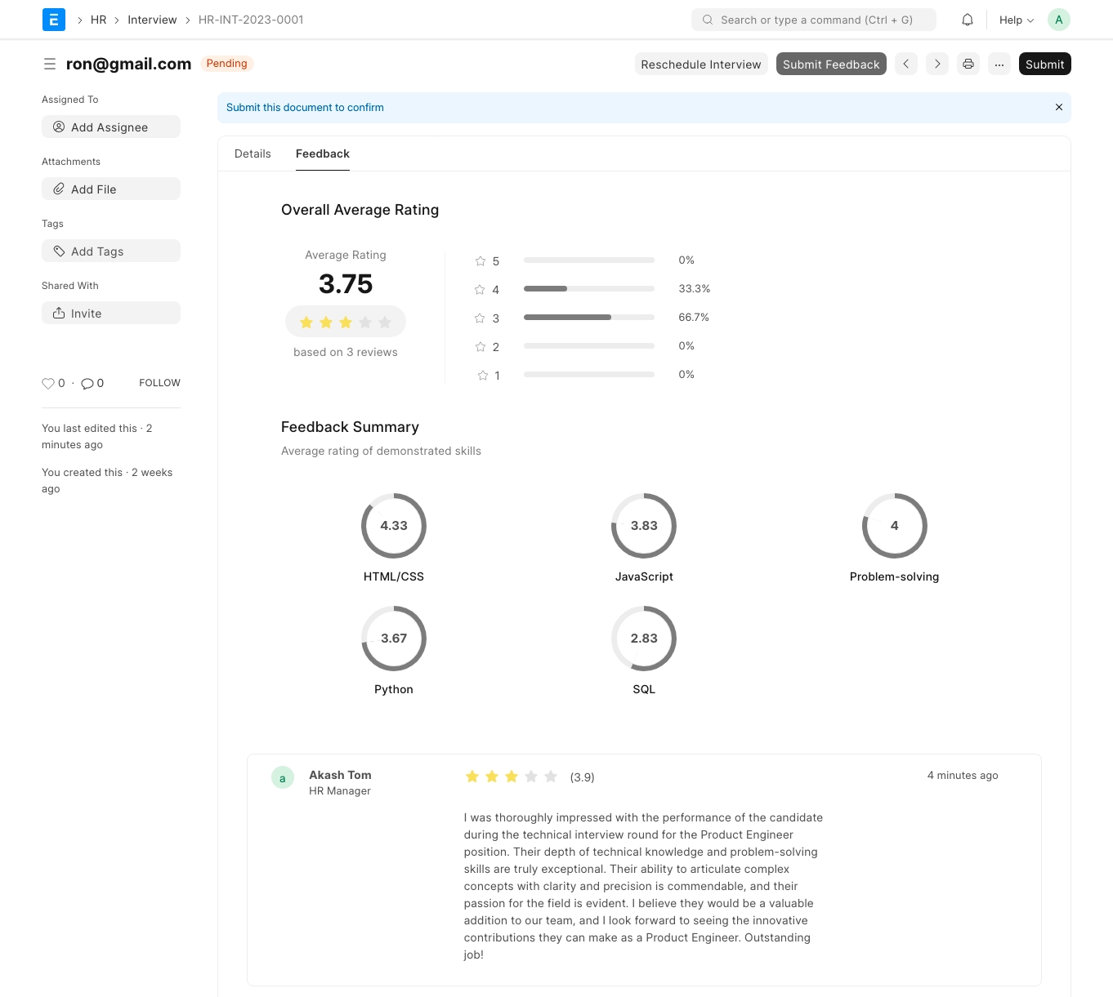Image resolution: width=1113 pixels, height=997 pixels.
Task: Open the notifications bell
Action: pos(968,20)
